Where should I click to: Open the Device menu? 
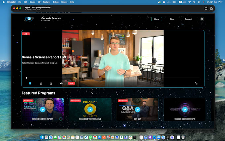pyautogui.click(x=32, y=2)
